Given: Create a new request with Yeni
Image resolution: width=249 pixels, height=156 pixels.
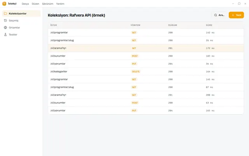Looking at the screenshot, I should tap(236, 15).
